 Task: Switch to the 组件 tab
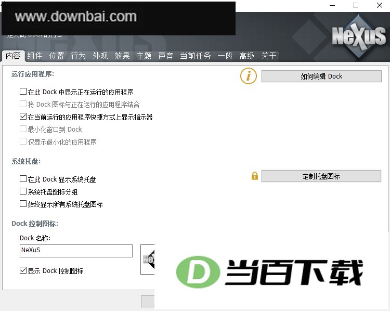point(35,56)
